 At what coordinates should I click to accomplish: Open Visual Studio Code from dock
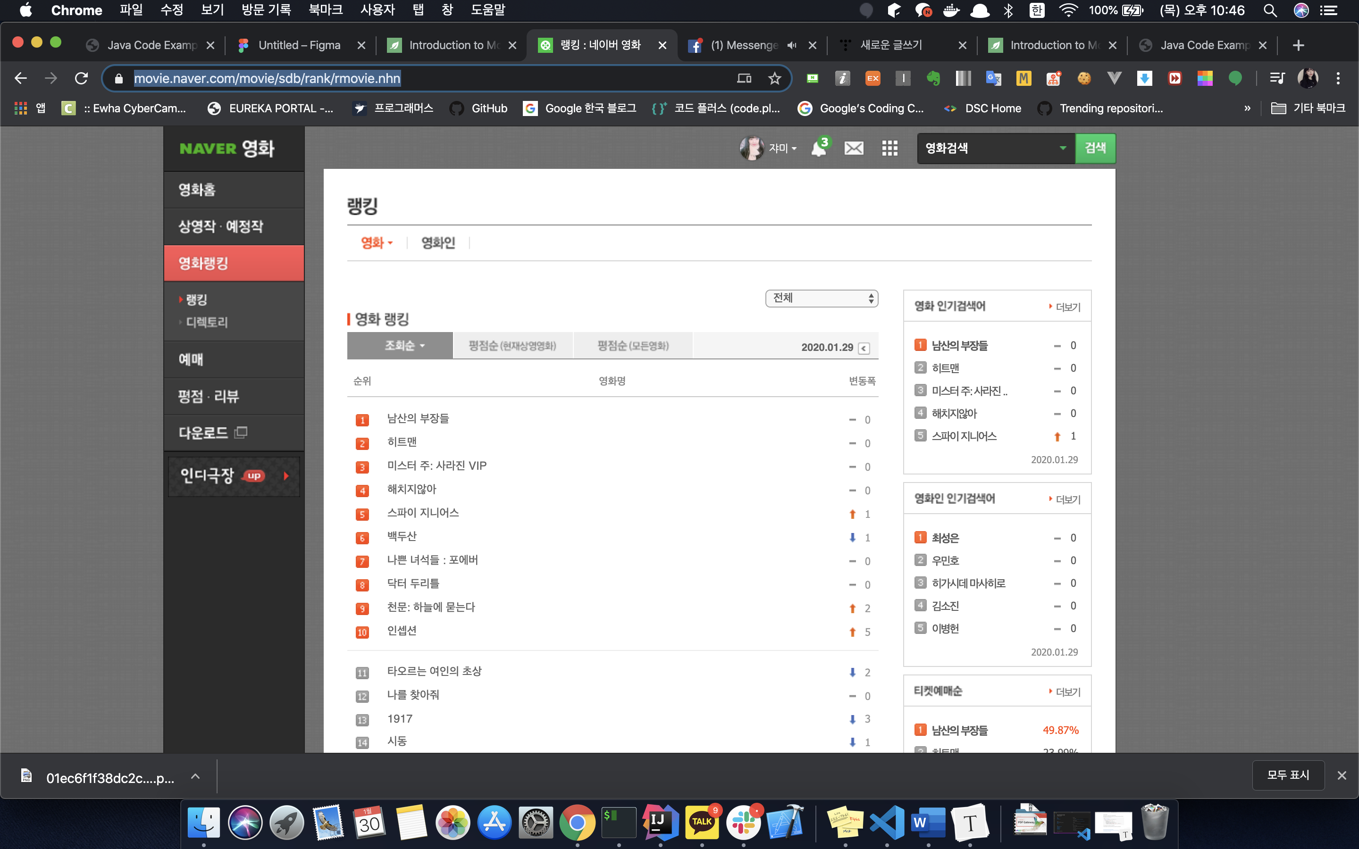[887, 823]
